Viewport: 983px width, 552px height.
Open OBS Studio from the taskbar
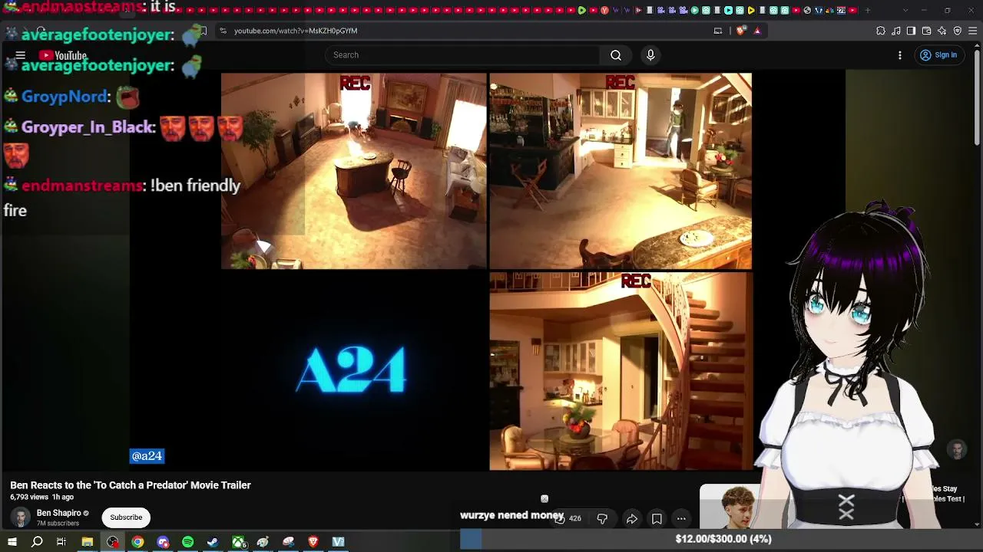113,542
